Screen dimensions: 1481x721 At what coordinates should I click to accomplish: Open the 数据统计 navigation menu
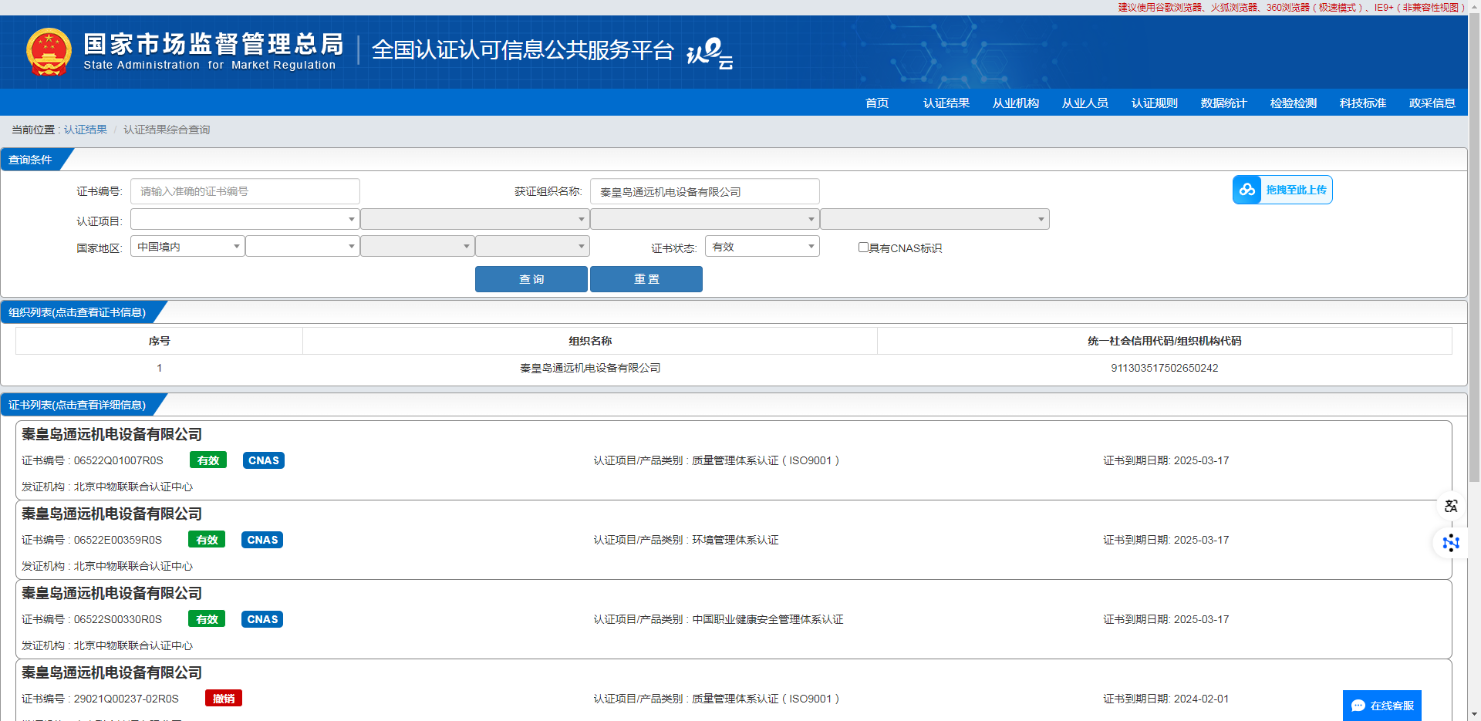pyautogui.click(x=1224, y=103)
